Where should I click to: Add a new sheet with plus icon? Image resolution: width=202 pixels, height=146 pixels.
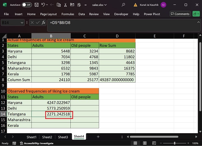(x=98, y=137)
